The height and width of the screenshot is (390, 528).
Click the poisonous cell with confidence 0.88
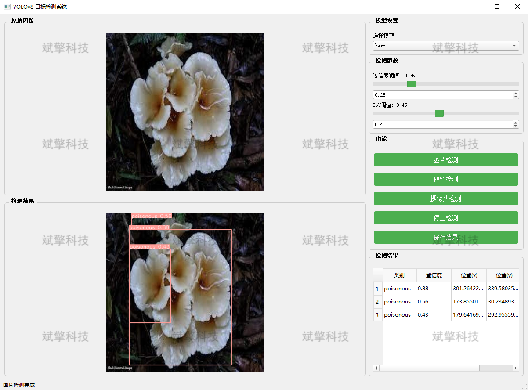399,289
